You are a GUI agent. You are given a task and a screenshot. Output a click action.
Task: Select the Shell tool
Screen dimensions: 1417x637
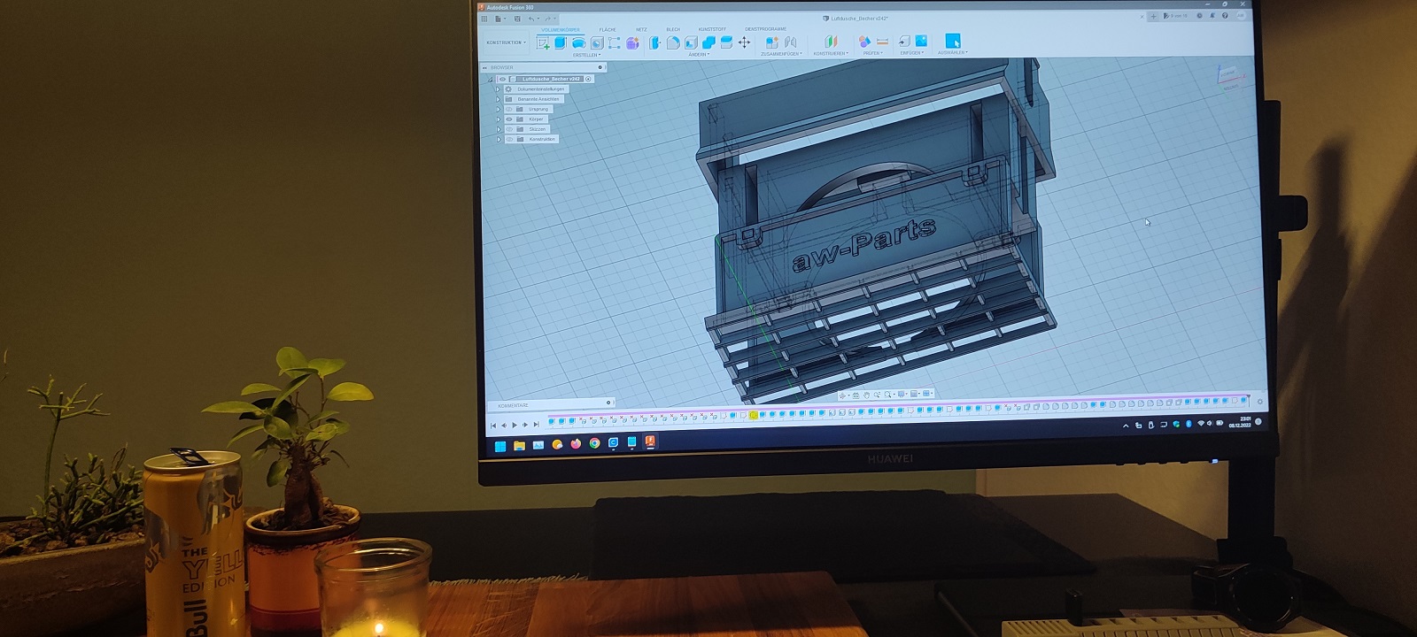[x=691, y=42]
